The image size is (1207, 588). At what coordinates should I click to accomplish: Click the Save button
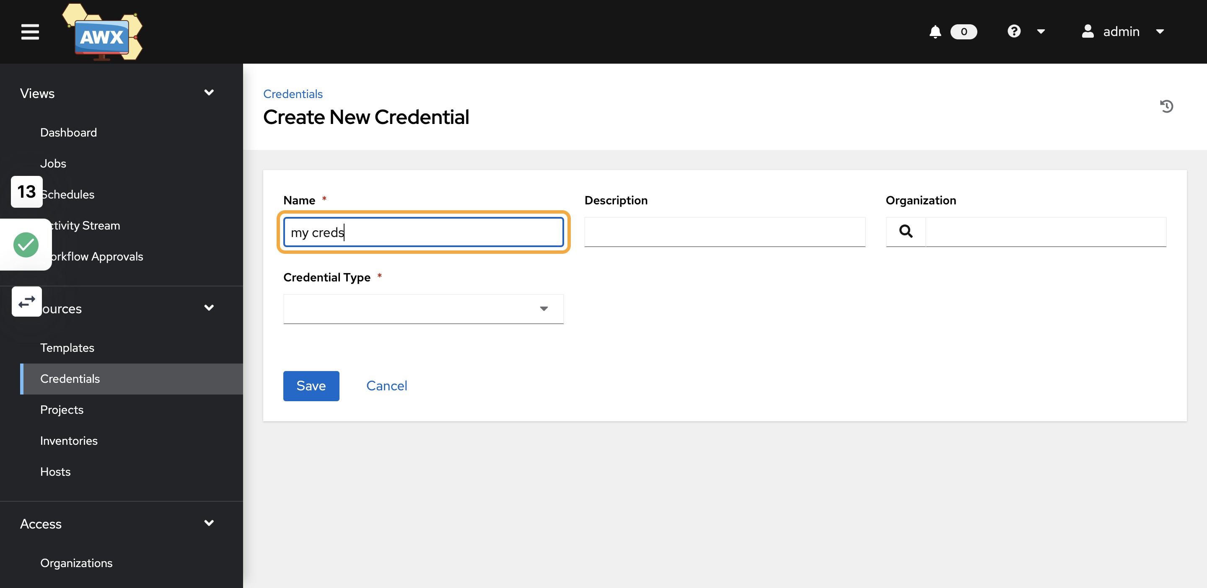(311, 386)
